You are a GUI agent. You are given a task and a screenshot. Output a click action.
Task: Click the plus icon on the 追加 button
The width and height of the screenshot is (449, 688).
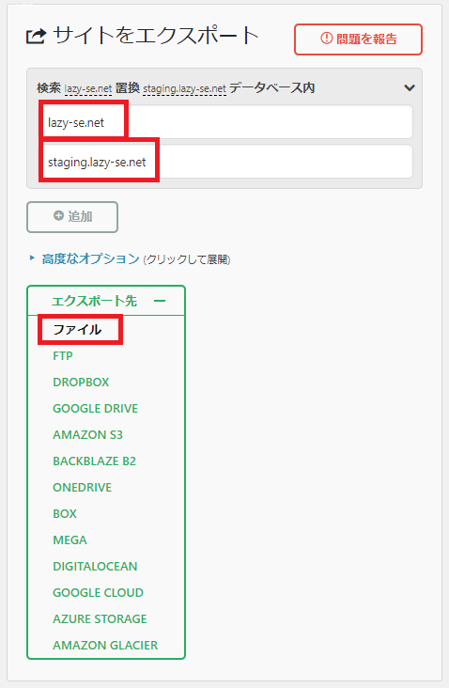point(58,215)
